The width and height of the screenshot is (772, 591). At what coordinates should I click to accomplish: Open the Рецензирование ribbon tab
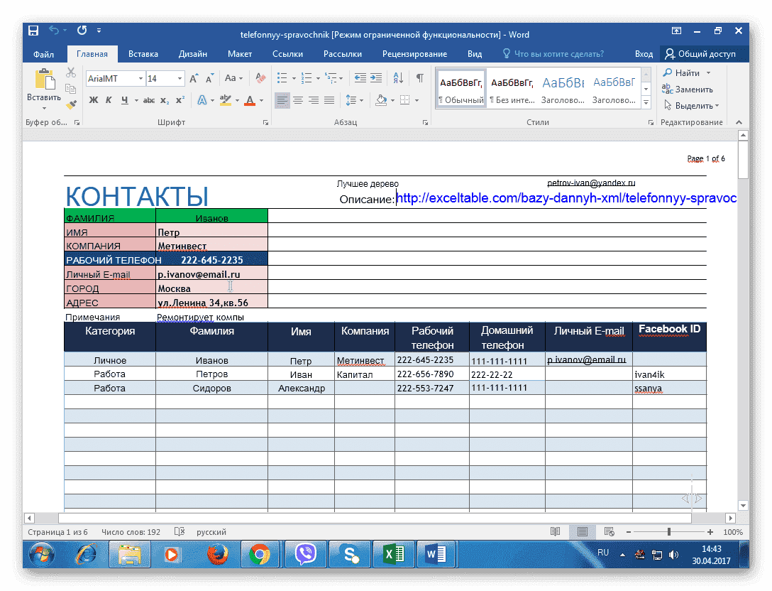tap(414, 54)
